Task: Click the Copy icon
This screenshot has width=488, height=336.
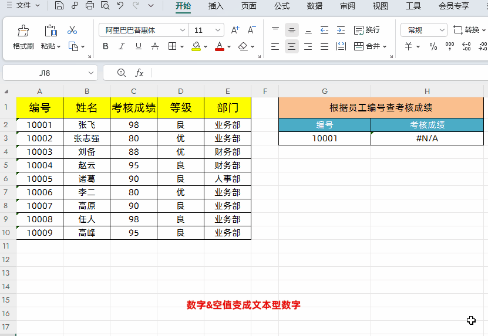Action: (73, 46)
